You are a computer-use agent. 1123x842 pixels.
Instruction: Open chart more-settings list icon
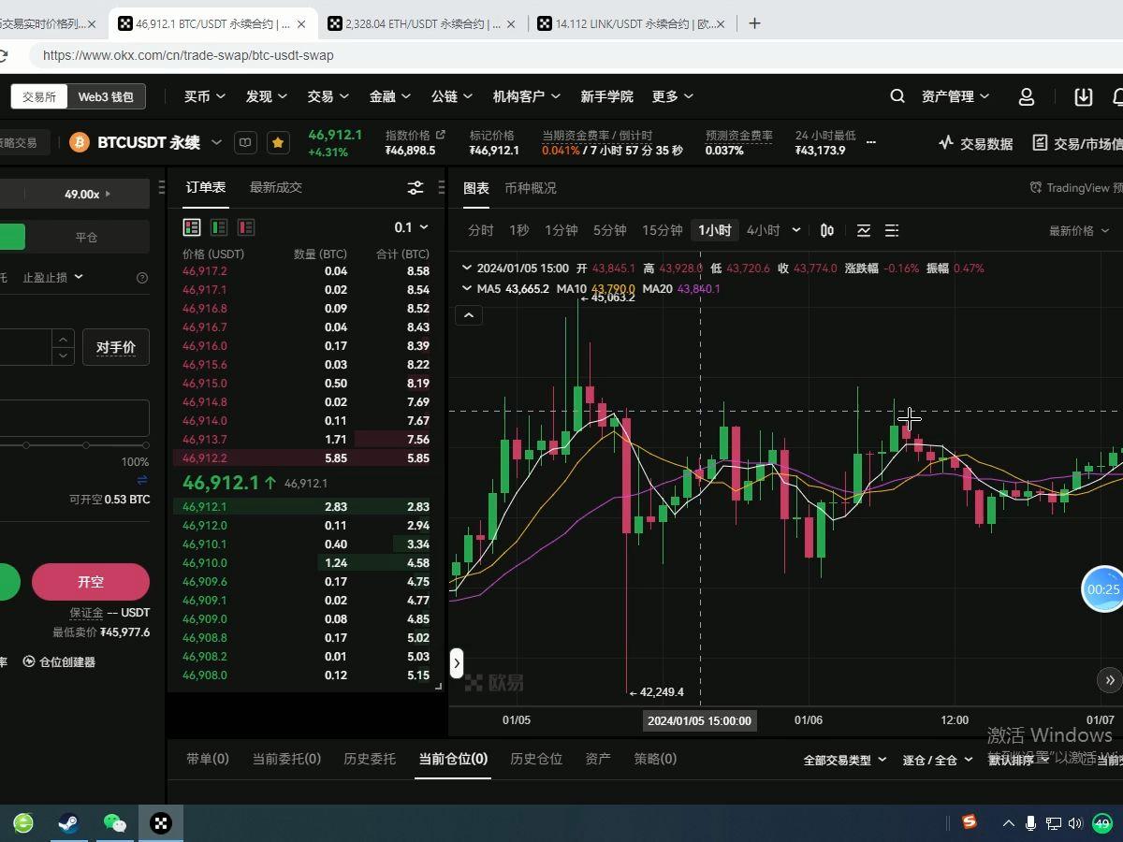click(892, 230)
